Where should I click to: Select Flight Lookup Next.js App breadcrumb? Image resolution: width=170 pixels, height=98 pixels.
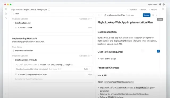pyautogui.click(x=35, y=10)
